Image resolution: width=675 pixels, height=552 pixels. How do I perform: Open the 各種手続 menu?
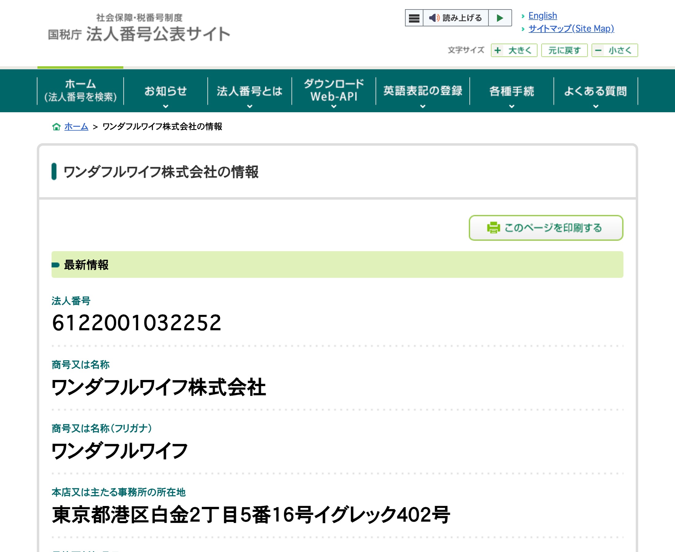(511, 91)
